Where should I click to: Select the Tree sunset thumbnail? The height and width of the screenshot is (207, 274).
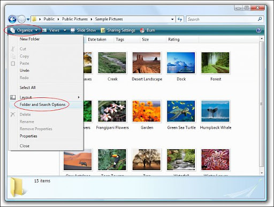(147, 159)
